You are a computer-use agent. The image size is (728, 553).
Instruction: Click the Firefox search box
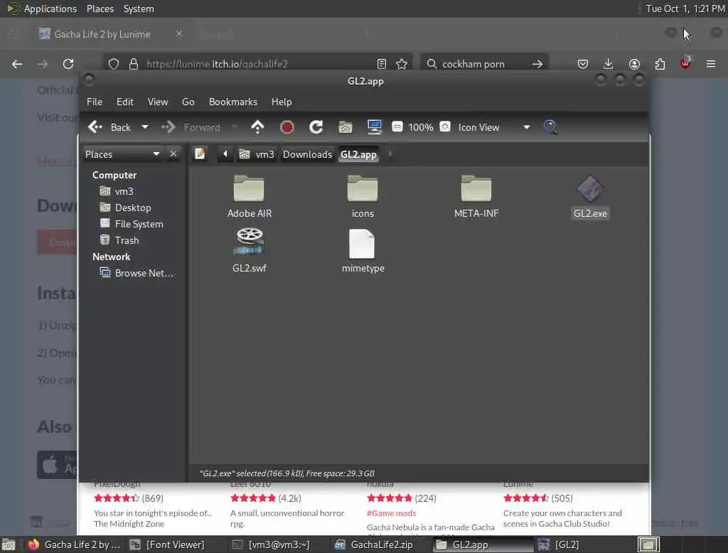pos(483,63)
